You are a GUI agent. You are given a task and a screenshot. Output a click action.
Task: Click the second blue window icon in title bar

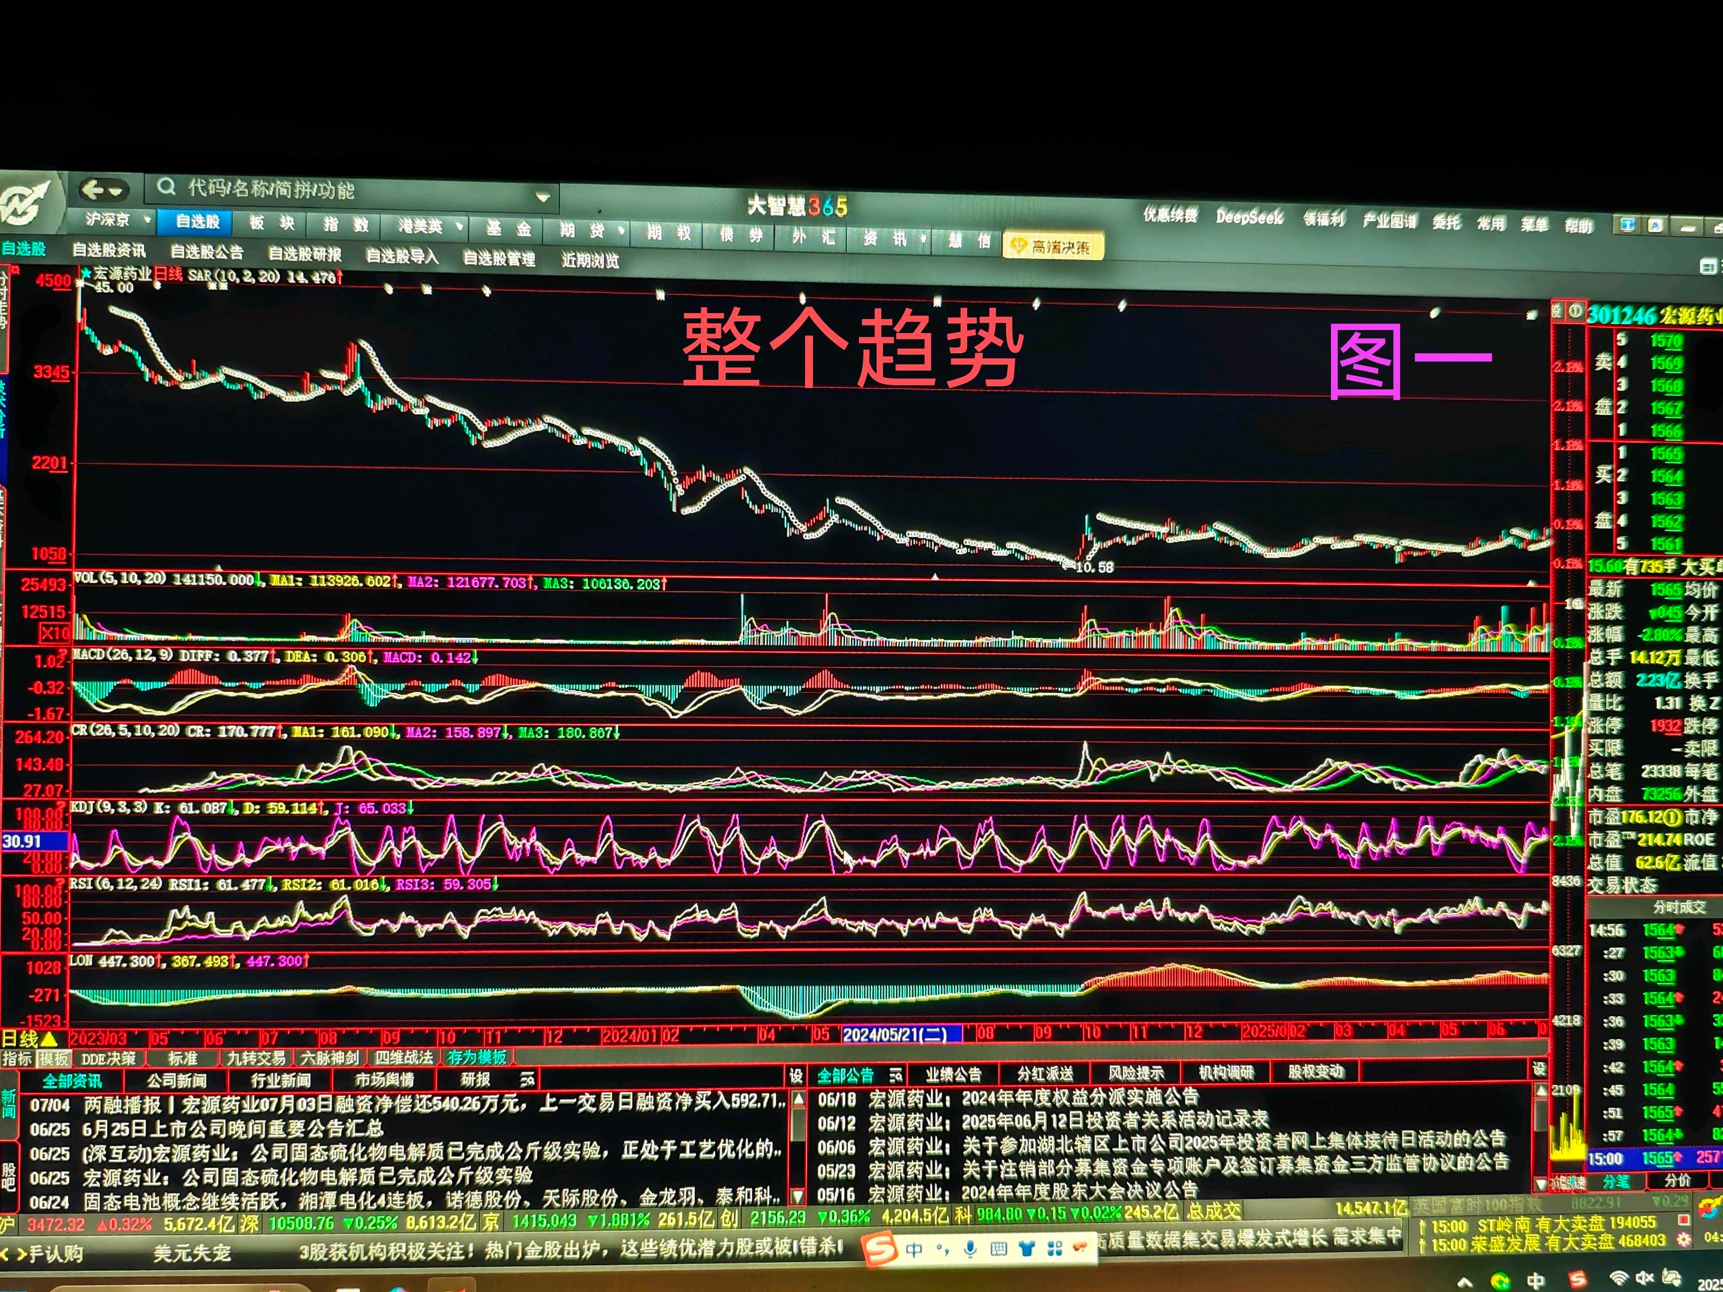1655,227
